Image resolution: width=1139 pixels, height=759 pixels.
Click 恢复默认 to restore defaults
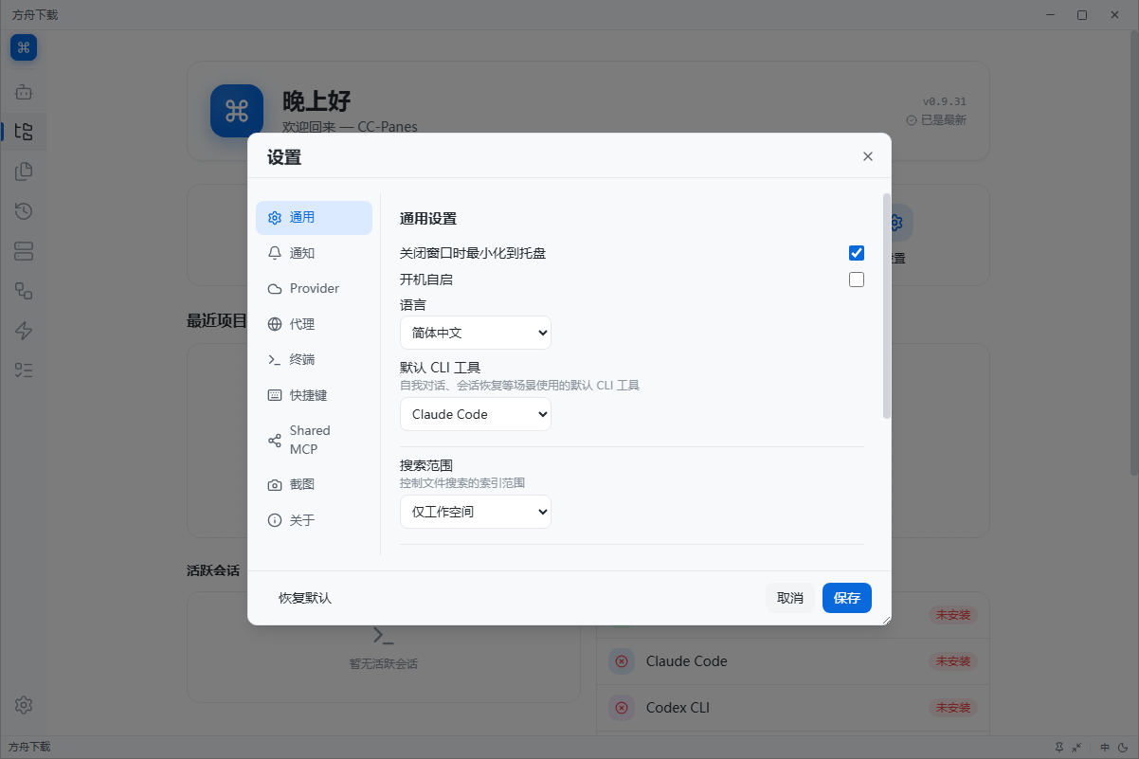tap(303, 598)
